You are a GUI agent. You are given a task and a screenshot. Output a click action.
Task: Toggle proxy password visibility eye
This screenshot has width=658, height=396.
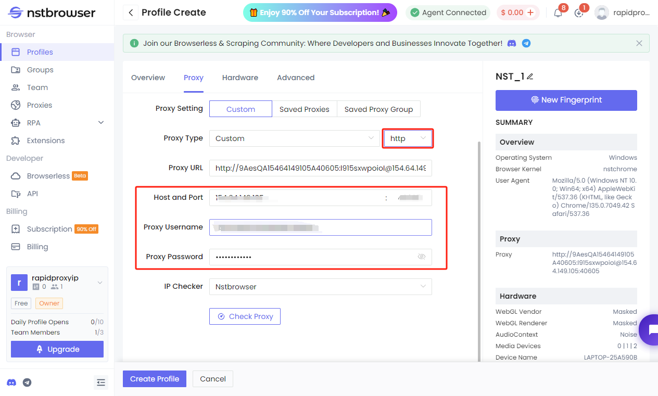click(x=422, y=257)
